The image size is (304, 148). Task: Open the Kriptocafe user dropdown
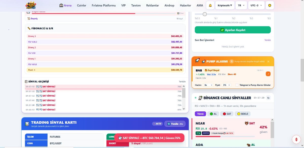[225, 5]
